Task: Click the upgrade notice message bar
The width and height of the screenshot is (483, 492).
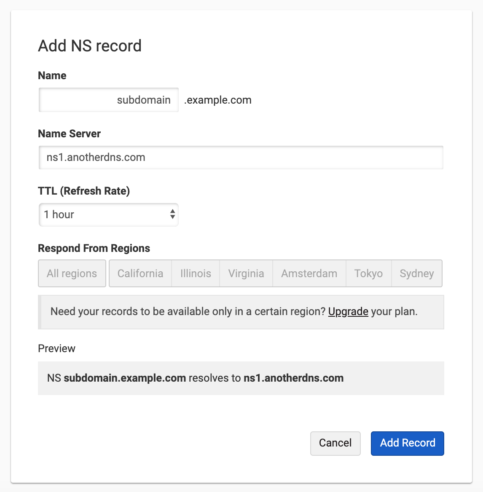Action: 241,312
